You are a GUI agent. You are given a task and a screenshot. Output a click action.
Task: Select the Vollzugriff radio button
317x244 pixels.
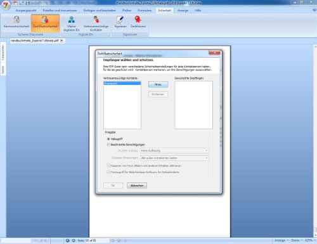point(108,139)
